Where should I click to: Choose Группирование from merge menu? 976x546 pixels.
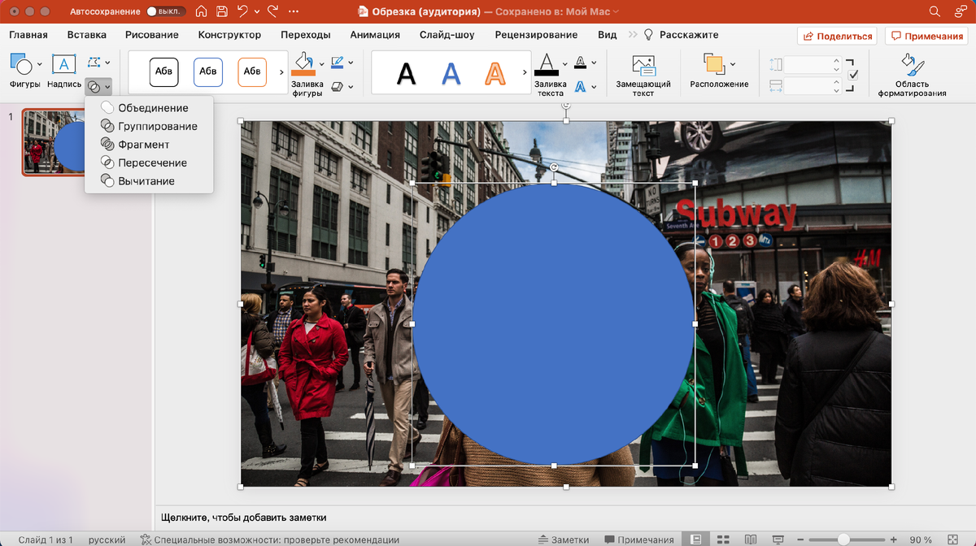point(148,126)
